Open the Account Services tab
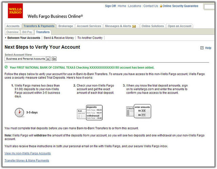This screenshot has height=169, width=217. click(89, 26)
